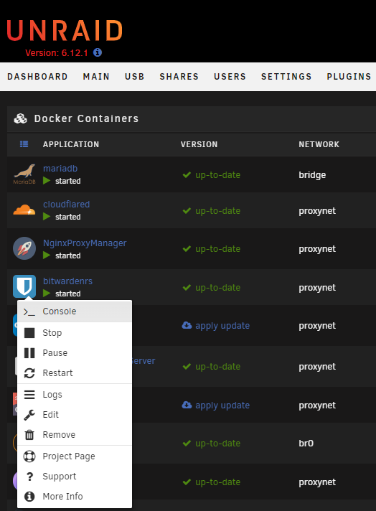The image size is (376, 511).
Task: Click the VERSION column header
Action: (x=199, y=144)
